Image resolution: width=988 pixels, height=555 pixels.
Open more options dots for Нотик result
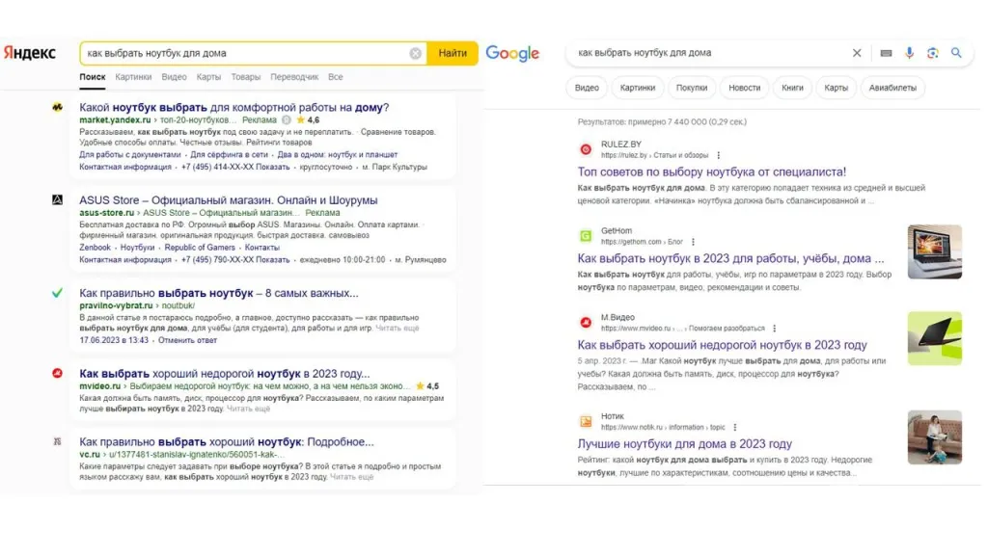coord(734,427)
